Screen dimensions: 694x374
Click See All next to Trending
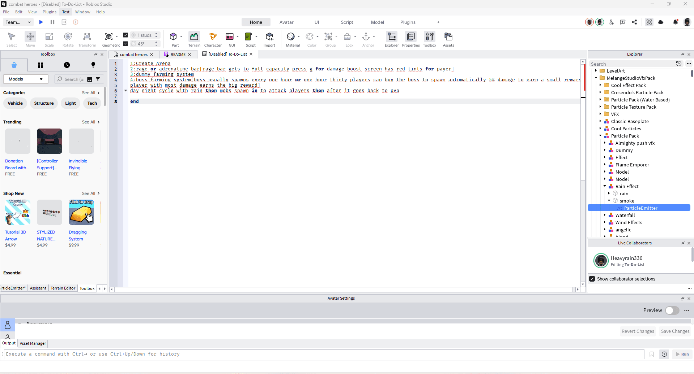[90, 122]
